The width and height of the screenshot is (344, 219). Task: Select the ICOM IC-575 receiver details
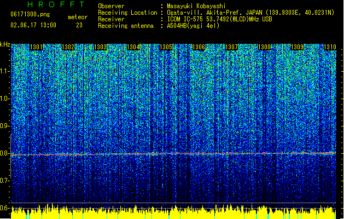(219, 19)
